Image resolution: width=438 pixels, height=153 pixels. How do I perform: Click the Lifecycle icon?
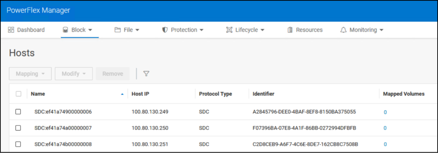[229, 30]
